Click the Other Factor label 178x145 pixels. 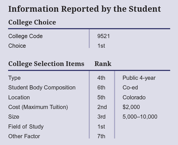(24, 136)
